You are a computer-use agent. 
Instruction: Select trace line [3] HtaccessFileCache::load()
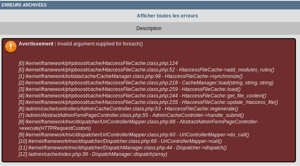[x=129, y=89]
